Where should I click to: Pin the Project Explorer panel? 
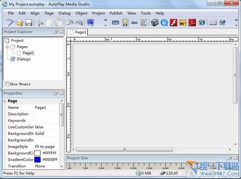55,32
